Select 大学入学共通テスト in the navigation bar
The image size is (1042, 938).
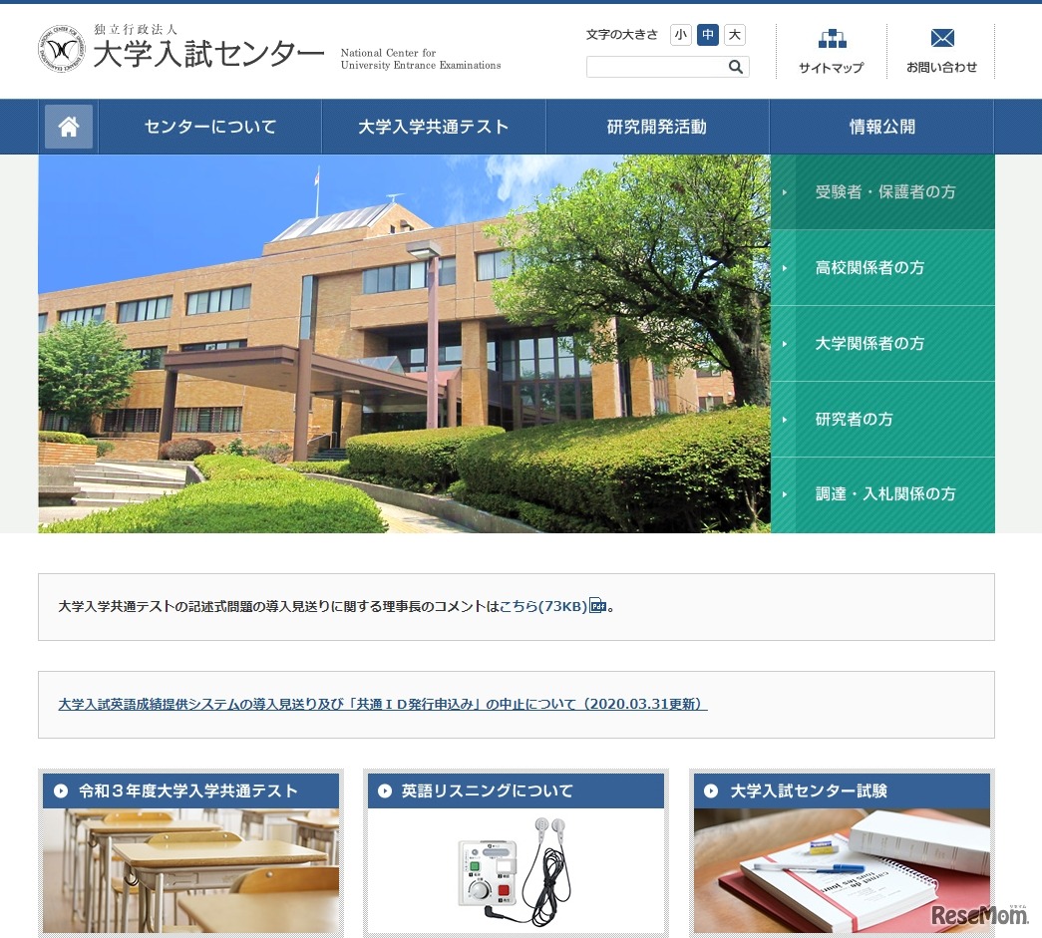tap(434, 126)
